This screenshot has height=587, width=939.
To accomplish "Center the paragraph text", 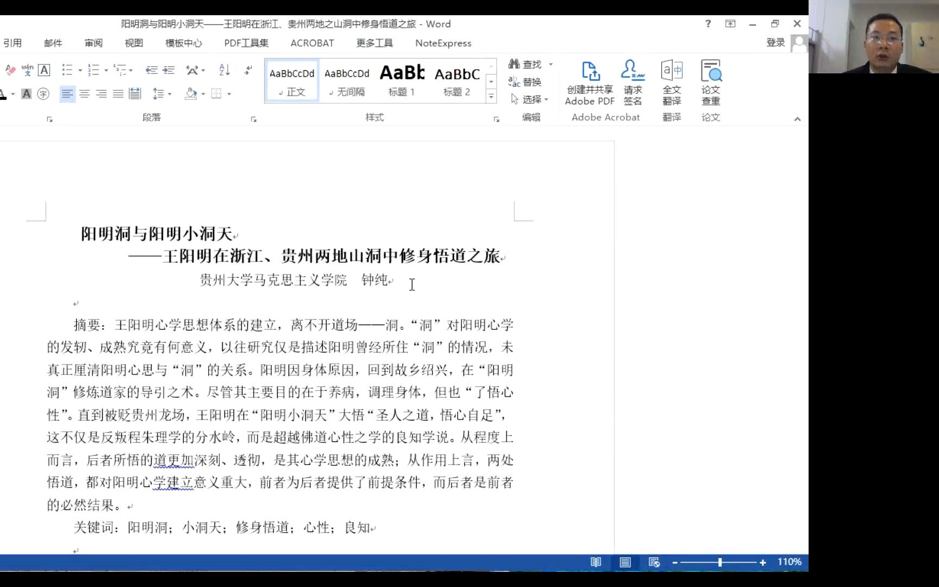I will [84, 93].
